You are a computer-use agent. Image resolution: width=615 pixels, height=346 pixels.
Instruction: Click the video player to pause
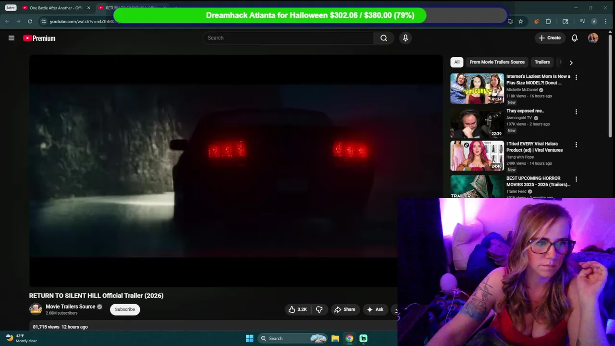click(x=236, y=171)
